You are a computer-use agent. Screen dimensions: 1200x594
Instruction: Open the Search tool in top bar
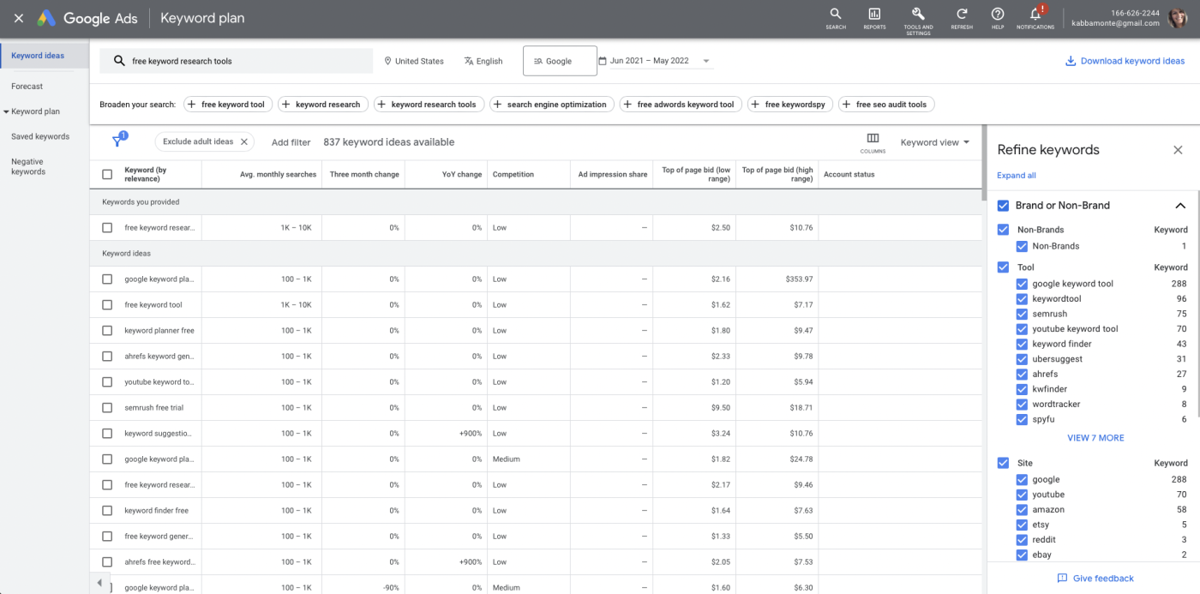[835, 16]
